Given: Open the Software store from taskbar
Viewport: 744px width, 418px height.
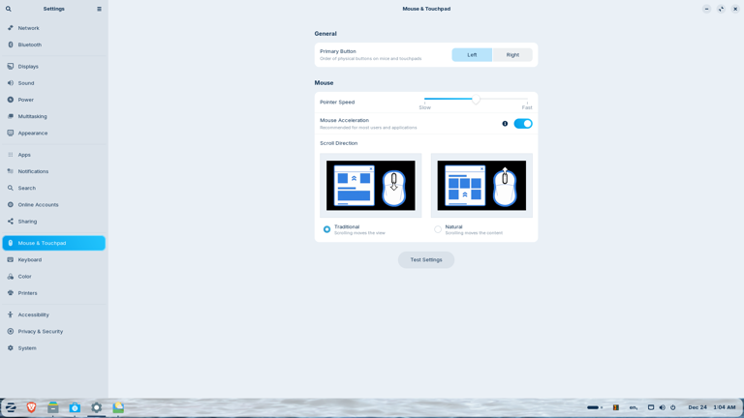Looking at the screenshot, I should pos(75,407).
